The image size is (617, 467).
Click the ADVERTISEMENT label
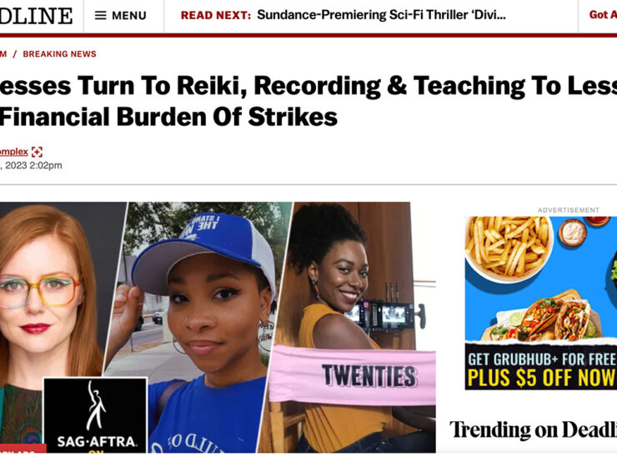569,210
